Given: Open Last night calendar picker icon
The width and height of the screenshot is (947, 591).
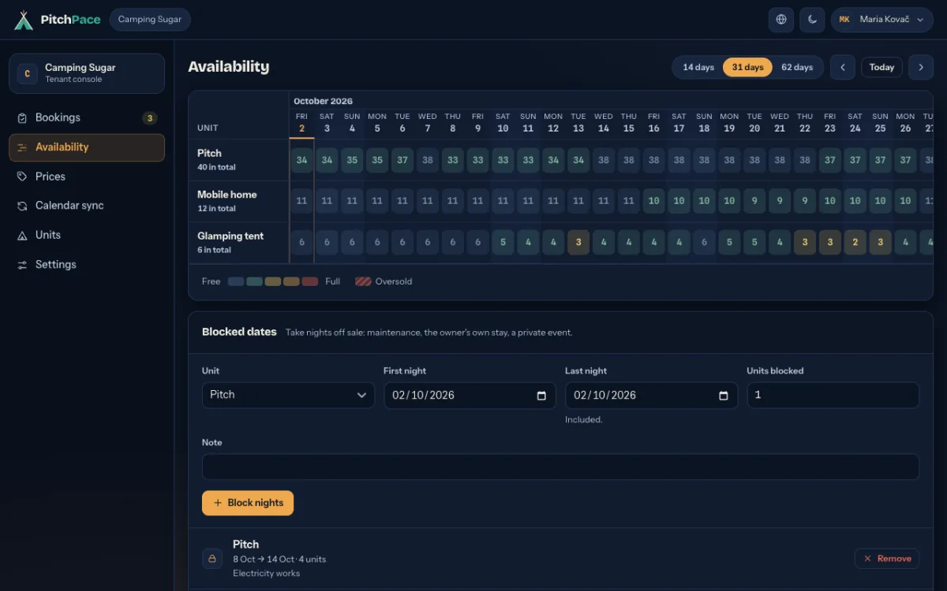Looking at the screenshot, I should pos(724,396).
